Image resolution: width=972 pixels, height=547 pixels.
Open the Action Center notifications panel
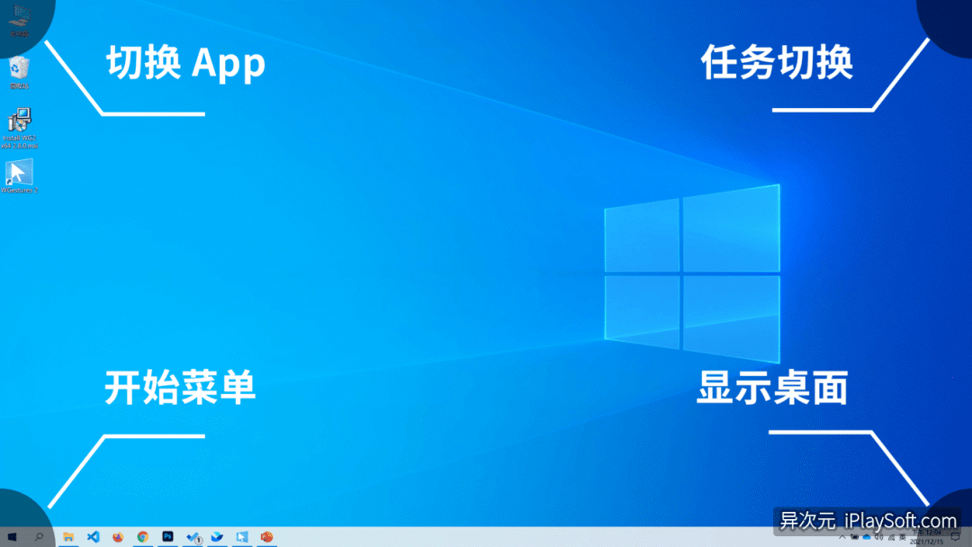click(x=956, y=537)
